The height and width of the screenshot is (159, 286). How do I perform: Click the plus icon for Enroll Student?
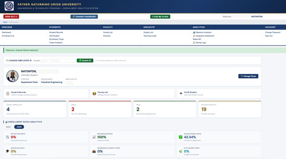point(181,93)
